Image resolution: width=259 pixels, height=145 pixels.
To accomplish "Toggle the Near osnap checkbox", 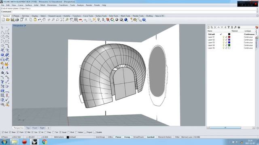I will pyautogui.click(x=10, y=132).
